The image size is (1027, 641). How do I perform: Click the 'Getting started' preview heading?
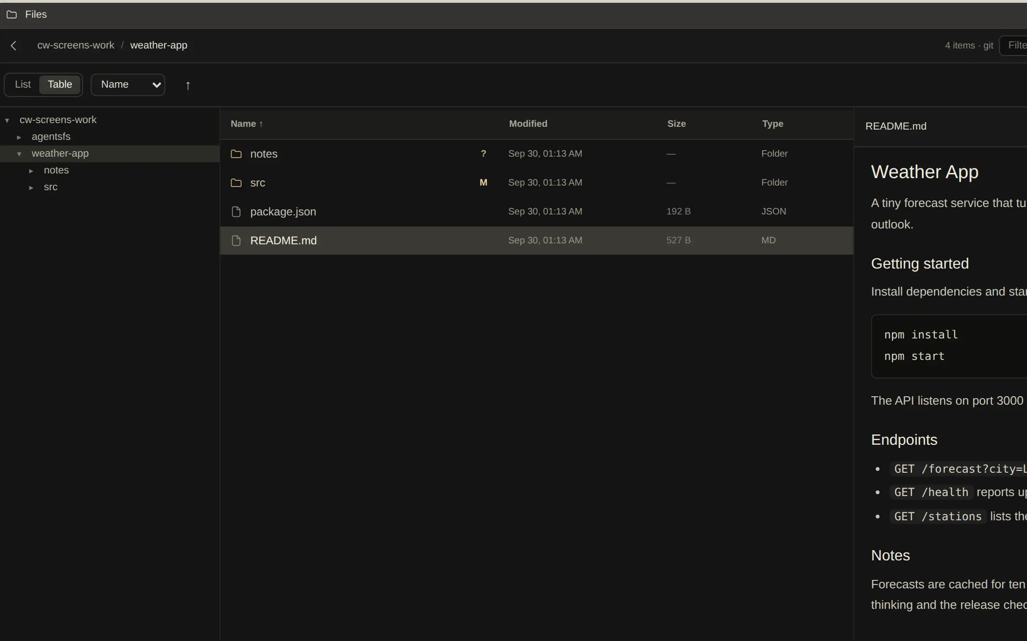(x=920, y=263)
